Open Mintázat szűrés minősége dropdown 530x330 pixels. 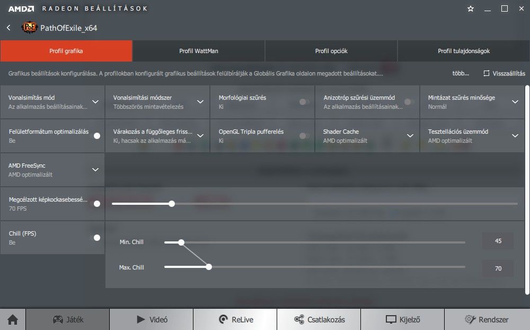(515, 101)
